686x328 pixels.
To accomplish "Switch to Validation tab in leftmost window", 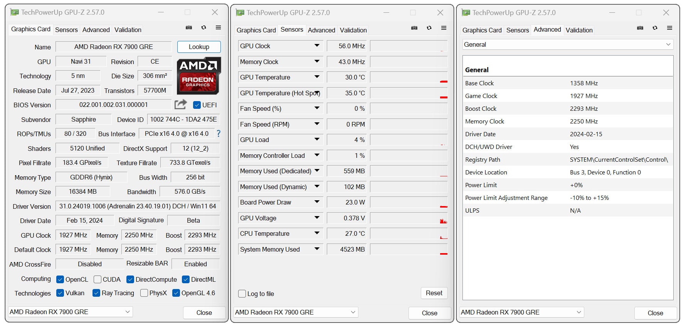I will (x=128, y=30).
